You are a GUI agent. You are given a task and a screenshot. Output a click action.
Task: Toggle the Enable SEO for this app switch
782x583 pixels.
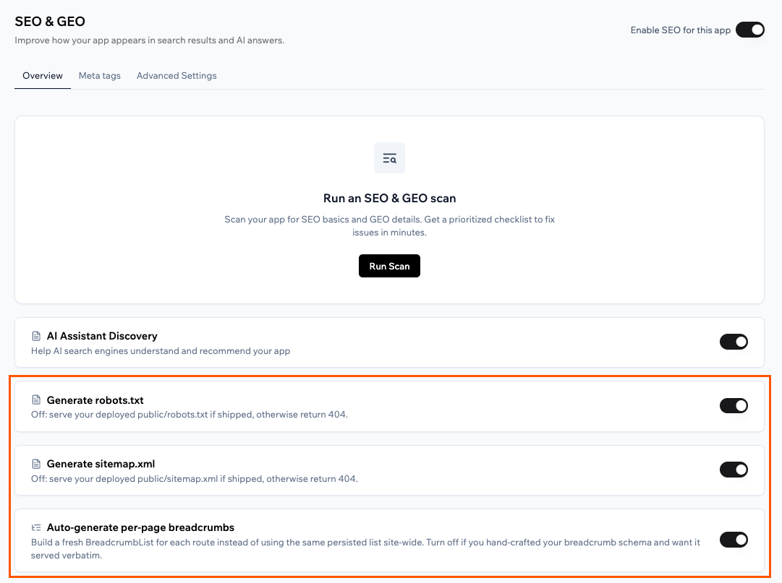coord(749,30)
